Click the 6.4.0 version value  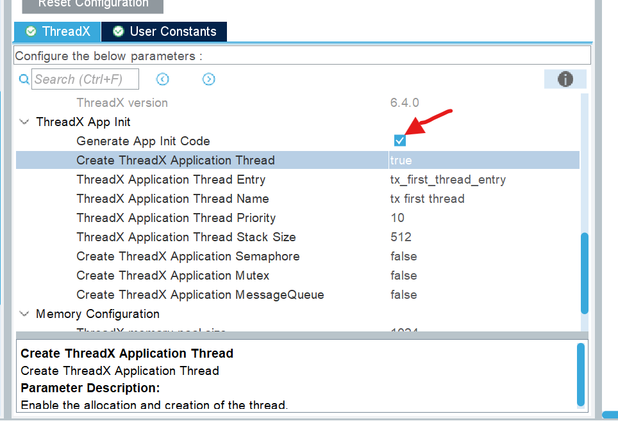[405, 103]
